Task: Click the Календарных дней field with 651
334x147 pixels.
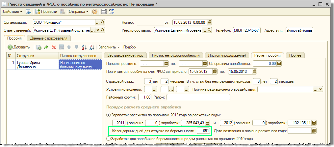Action: click(204, 131)
